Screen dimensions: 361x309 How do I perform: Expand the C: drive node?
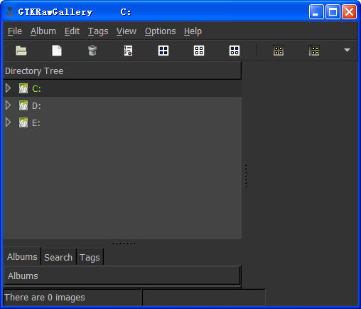pos(8,88)
